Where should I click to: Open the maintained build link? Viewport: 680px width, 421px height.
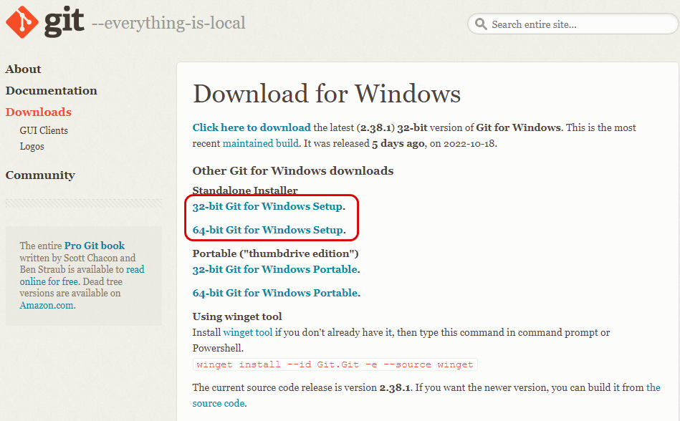click(x=261, y=143)
